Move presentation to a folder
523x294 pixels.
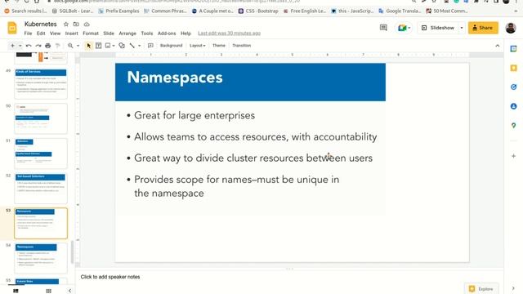(x=76, y=24)
